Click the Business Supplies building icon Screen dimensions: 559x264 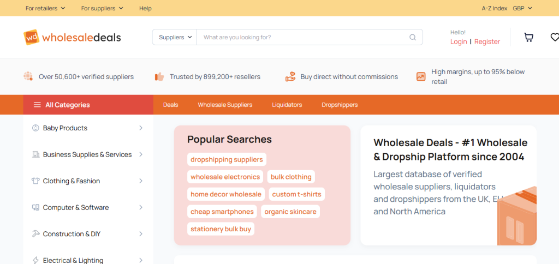coord(35,154)
